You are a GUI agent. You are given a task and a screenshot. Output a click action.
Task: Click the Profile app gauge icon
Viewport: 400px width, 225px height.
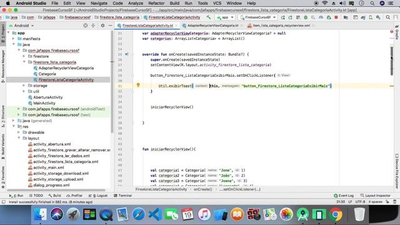click(321, 17)
